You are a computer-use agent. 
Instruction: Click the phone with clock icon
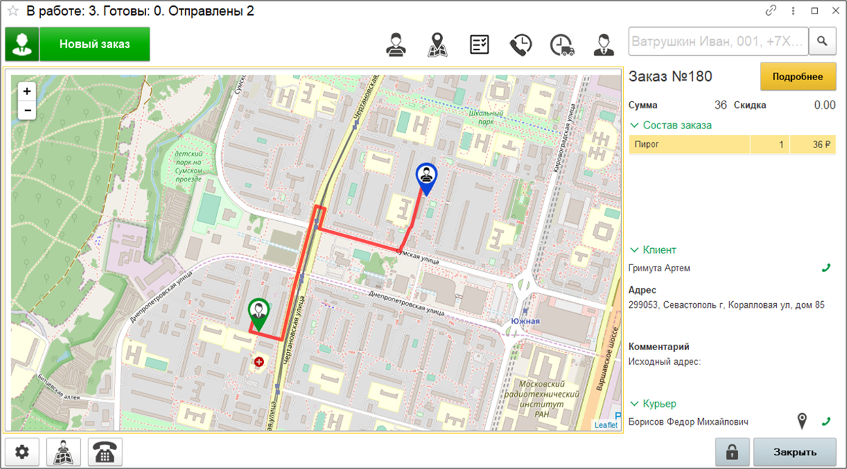520,45
